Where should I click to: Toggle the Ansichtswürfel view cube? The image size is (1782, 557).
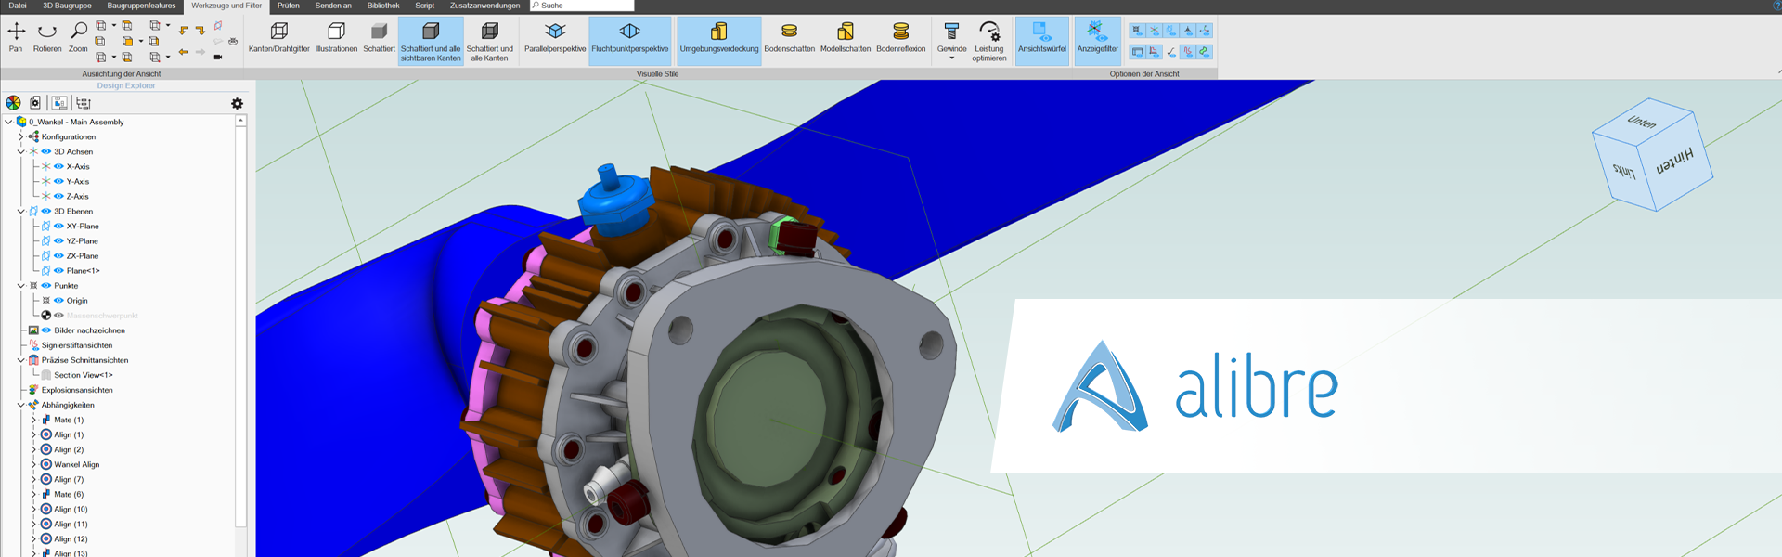[1041, 37]
